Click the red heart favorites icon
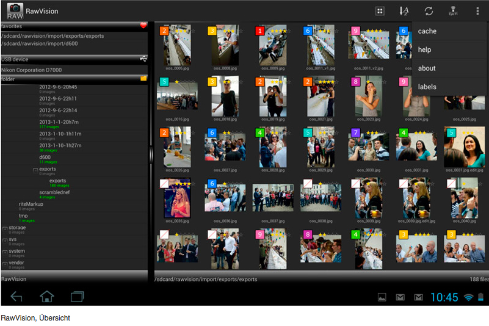The width and height of the screenshot is (489, 326). pyautogui.click(x=143, y=26)
